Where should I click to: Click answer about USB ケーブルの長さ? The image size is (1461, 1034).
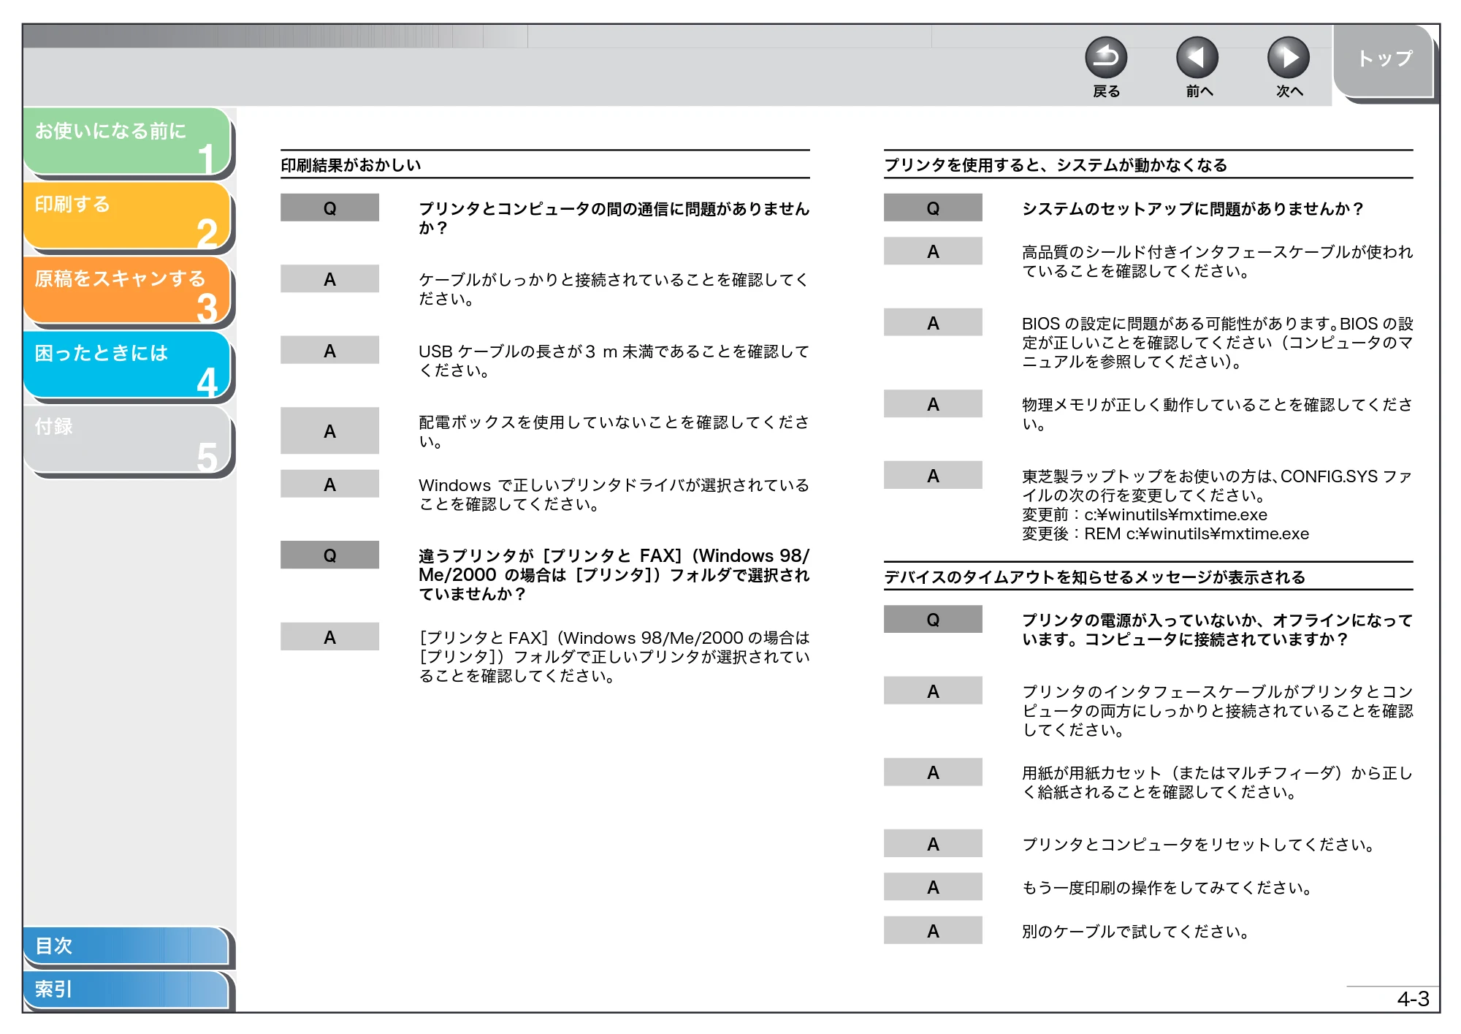pos(614,361)
